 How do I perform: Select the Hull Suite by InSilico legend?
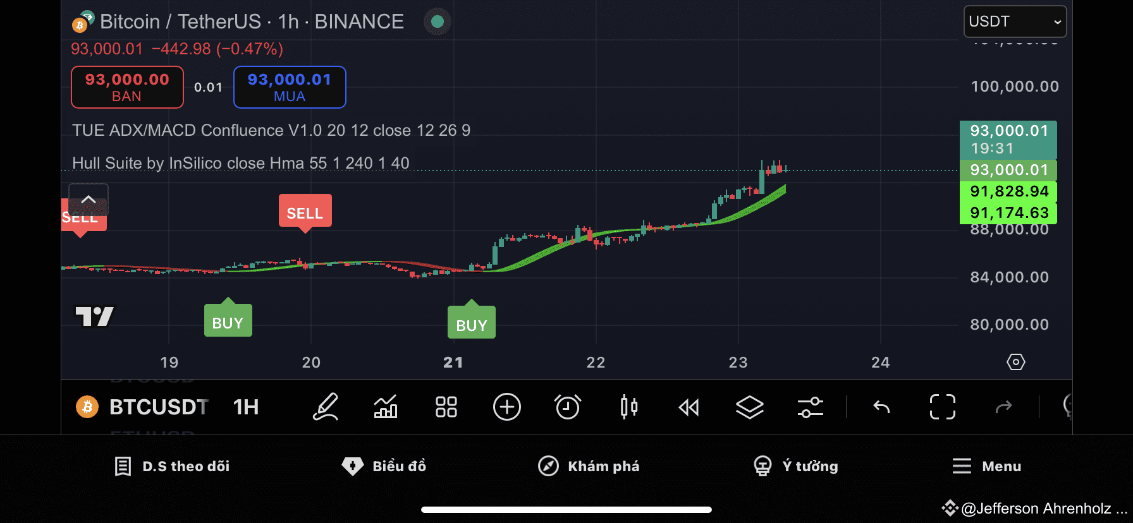click(x=240, y=163)
